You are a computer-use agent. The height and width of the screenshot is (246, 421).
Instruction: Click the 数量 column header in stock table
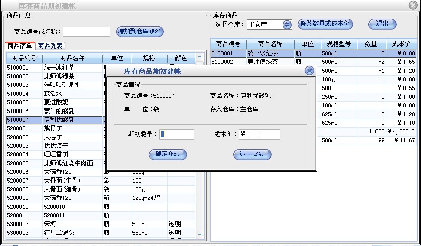point(371,44)
